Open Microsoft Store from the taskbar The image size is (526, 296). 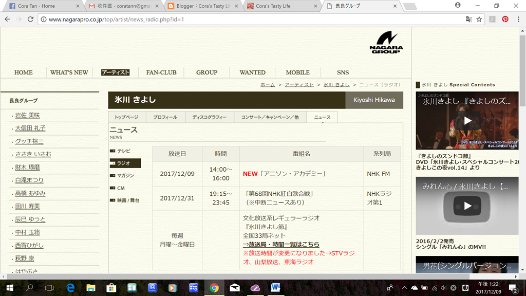(111, 288)
